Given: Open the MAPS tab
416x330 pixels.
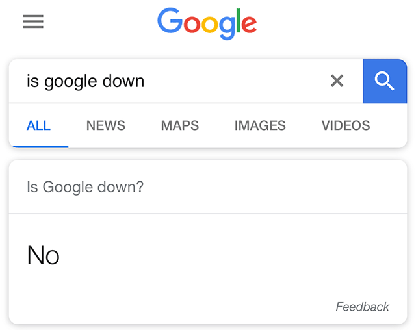Looking at the screenshot, I should pos(180,125).
